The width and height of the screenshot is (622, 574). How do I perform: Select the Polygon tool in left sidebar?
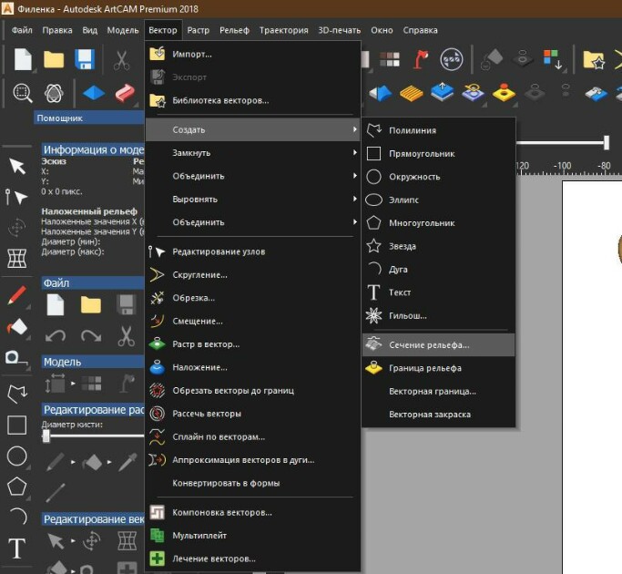pos(17,487)
